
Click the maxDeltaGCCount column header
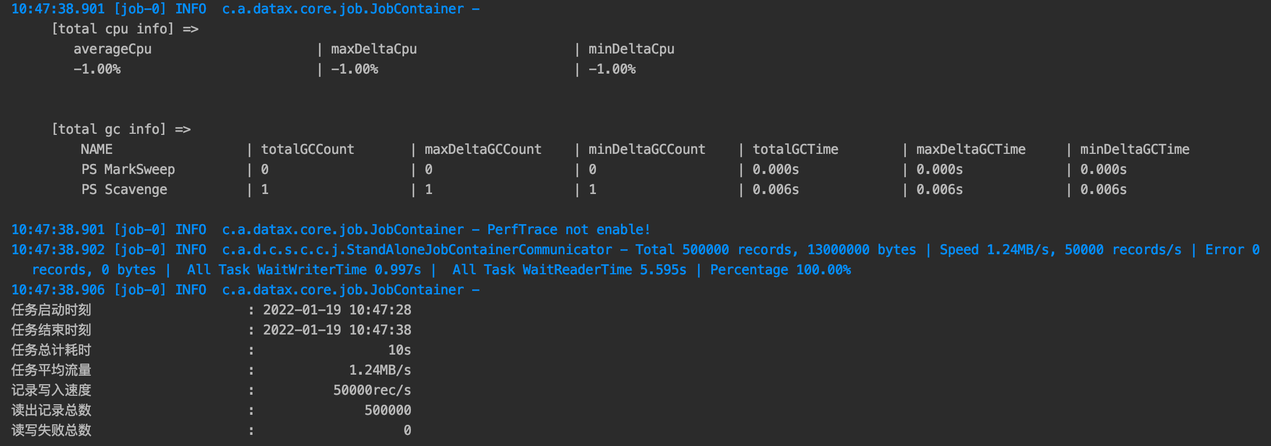(x=483, y=149)
